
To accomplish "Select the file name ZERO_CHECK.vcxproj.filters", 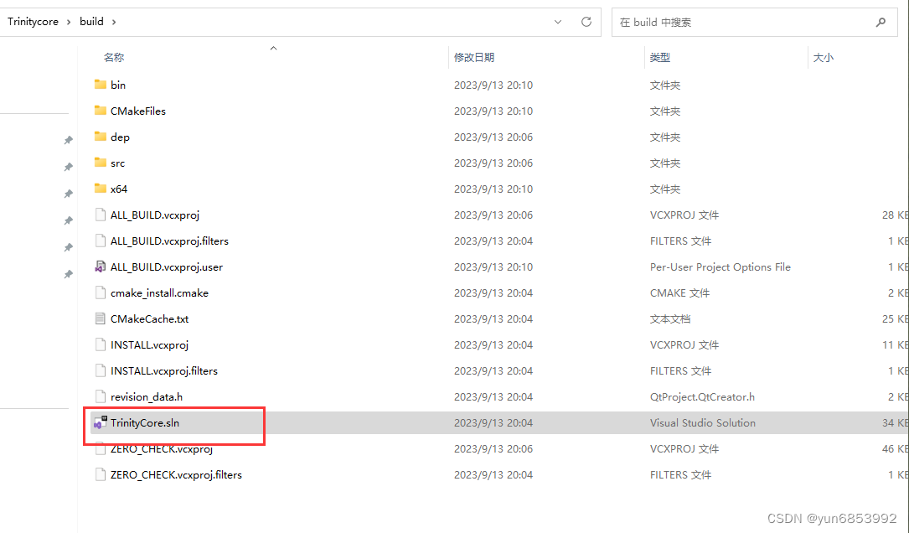I will (176, 474).
